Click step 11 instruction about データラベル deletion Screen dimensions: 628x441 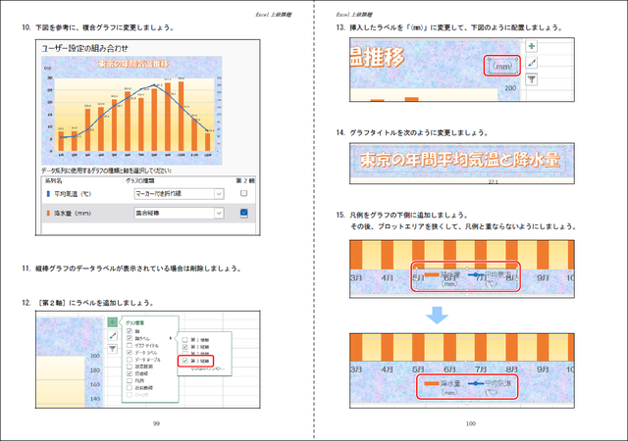pos(138,269)
